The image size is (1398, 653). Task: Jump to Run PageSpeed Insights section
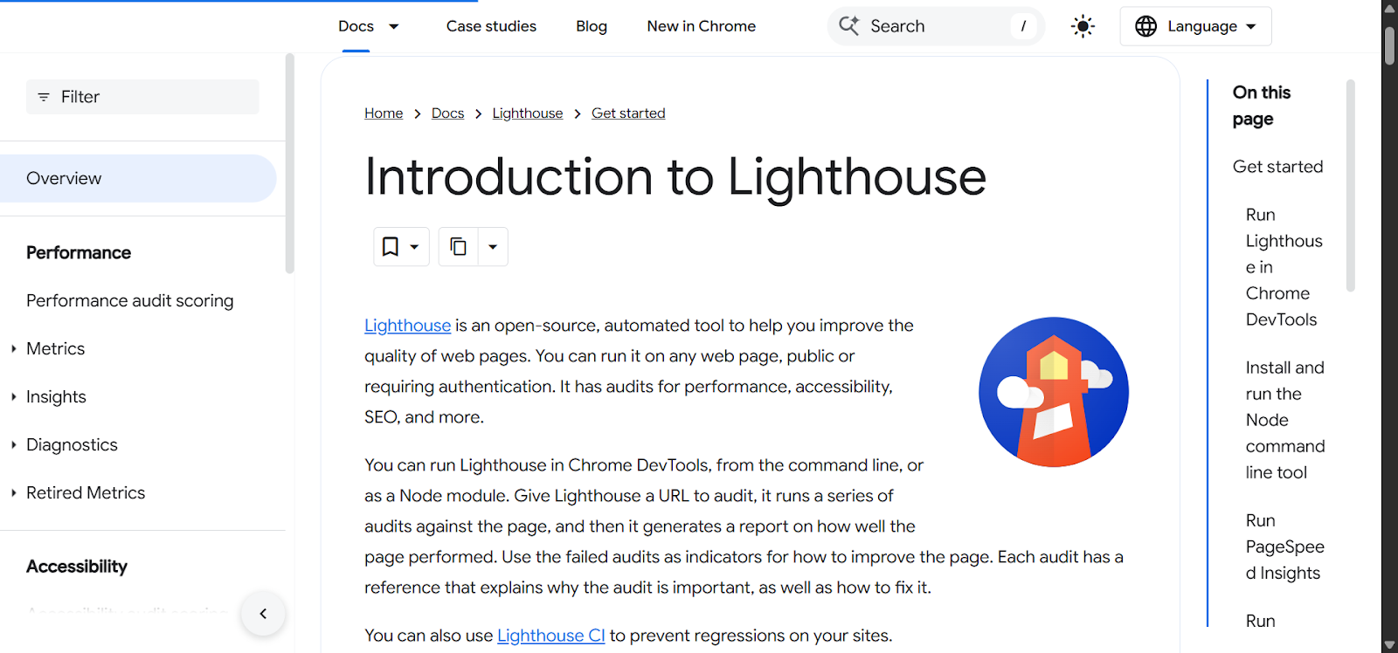(1285, 546)
